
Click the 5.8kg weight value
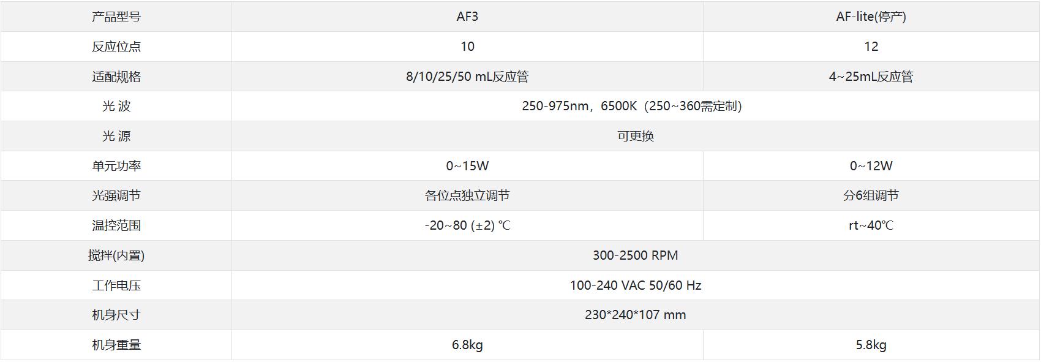pyautogui.click(x=871, y=345)
